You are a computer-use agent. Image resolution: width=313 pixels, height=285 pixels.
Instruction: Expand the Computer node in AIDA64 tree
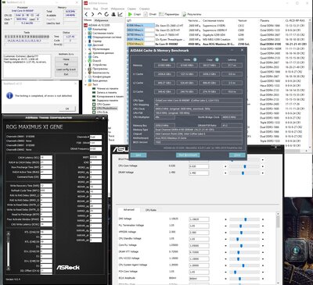click(86, 30)
